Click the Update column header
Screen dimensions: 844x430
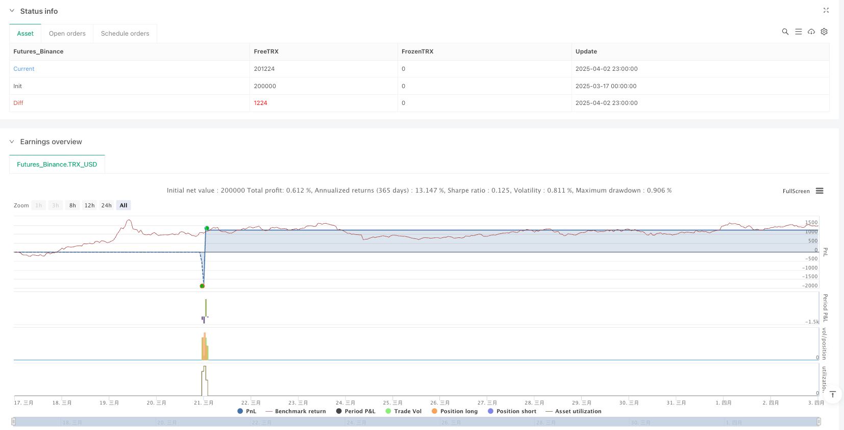tap(586, 51)
